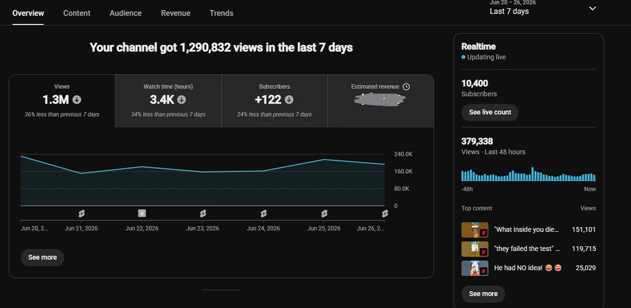Click the date range chevron arrow
631x308 pixels.
(x=592, y=8)
